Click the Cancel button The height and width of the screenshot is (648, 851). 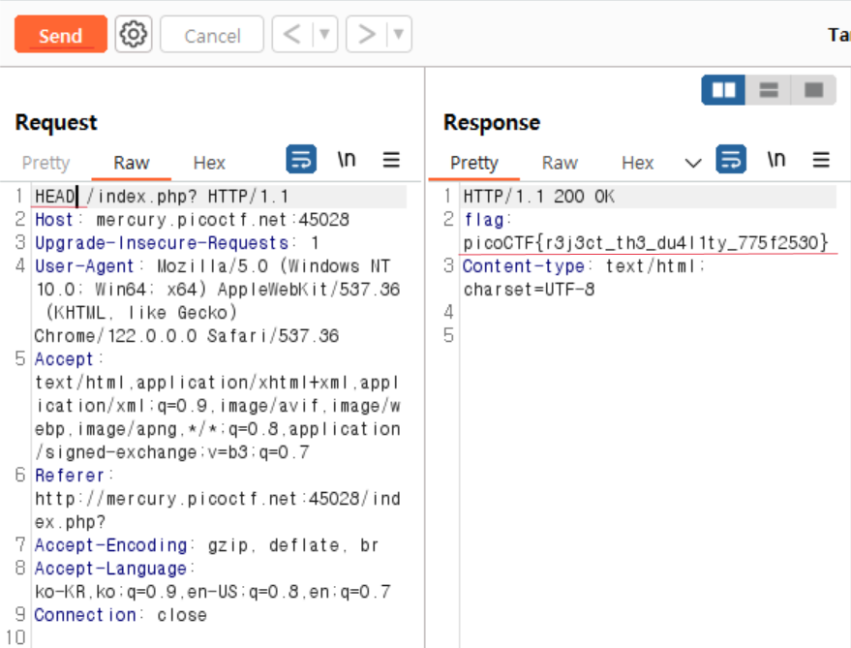click(x=212, y=34)
